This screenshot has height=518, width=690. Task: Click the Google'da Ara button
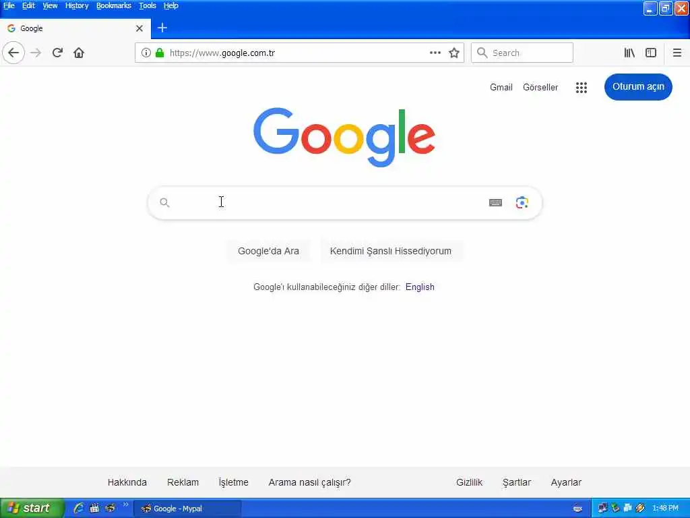tap(268, 251)
